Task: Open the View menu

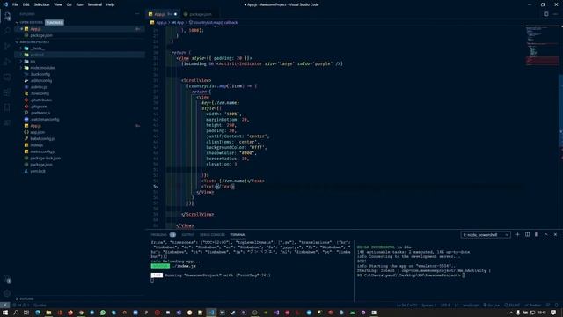Action: [58, 4]
